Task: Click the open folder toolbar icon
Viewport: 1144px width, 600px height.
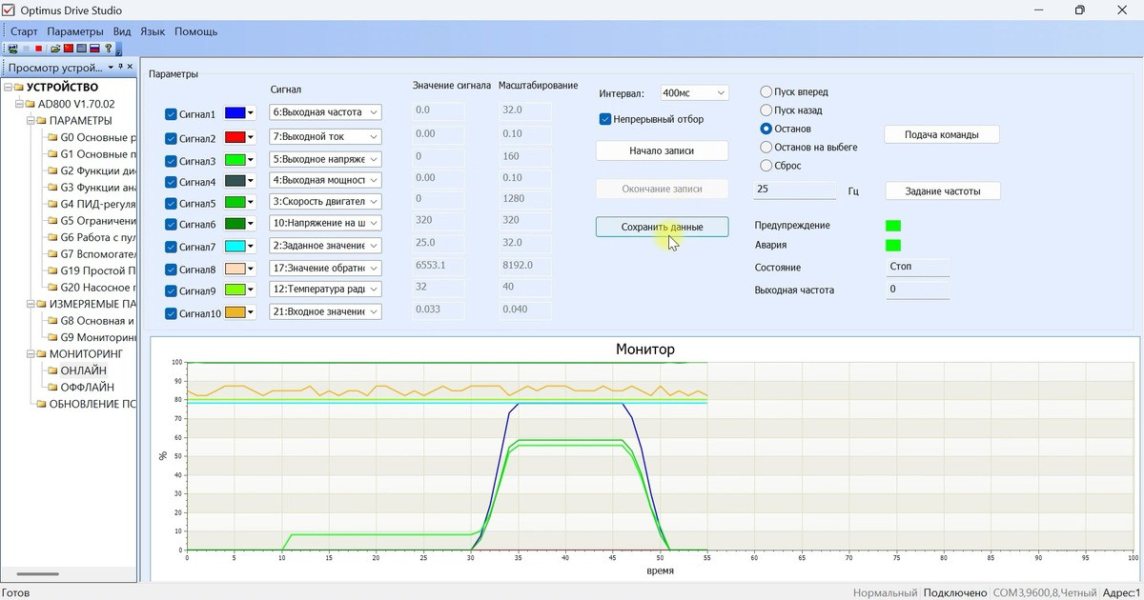Action: (55, 49)
